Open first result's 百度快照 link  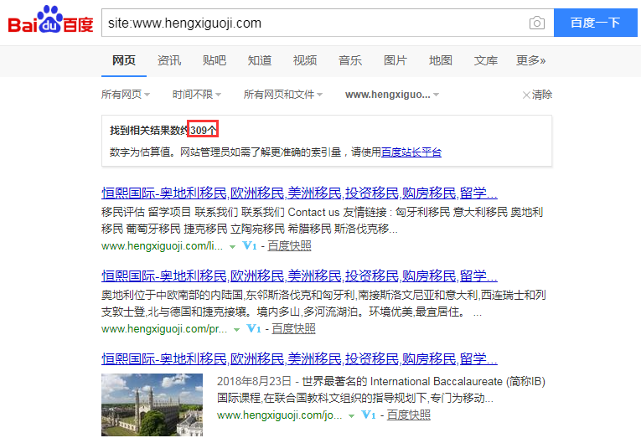click(290, 246)
